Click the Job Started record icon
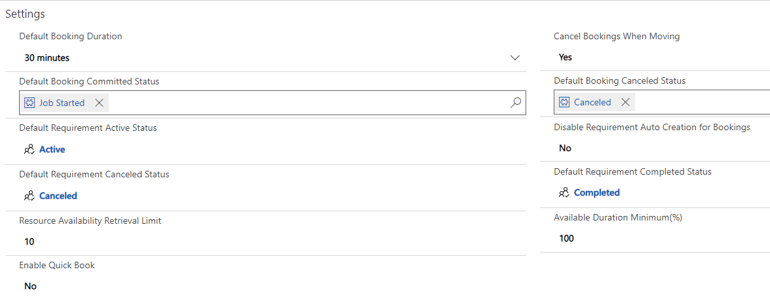Image resolution: width=770 pixels, height=299 pixels. (x=29, y=103)
